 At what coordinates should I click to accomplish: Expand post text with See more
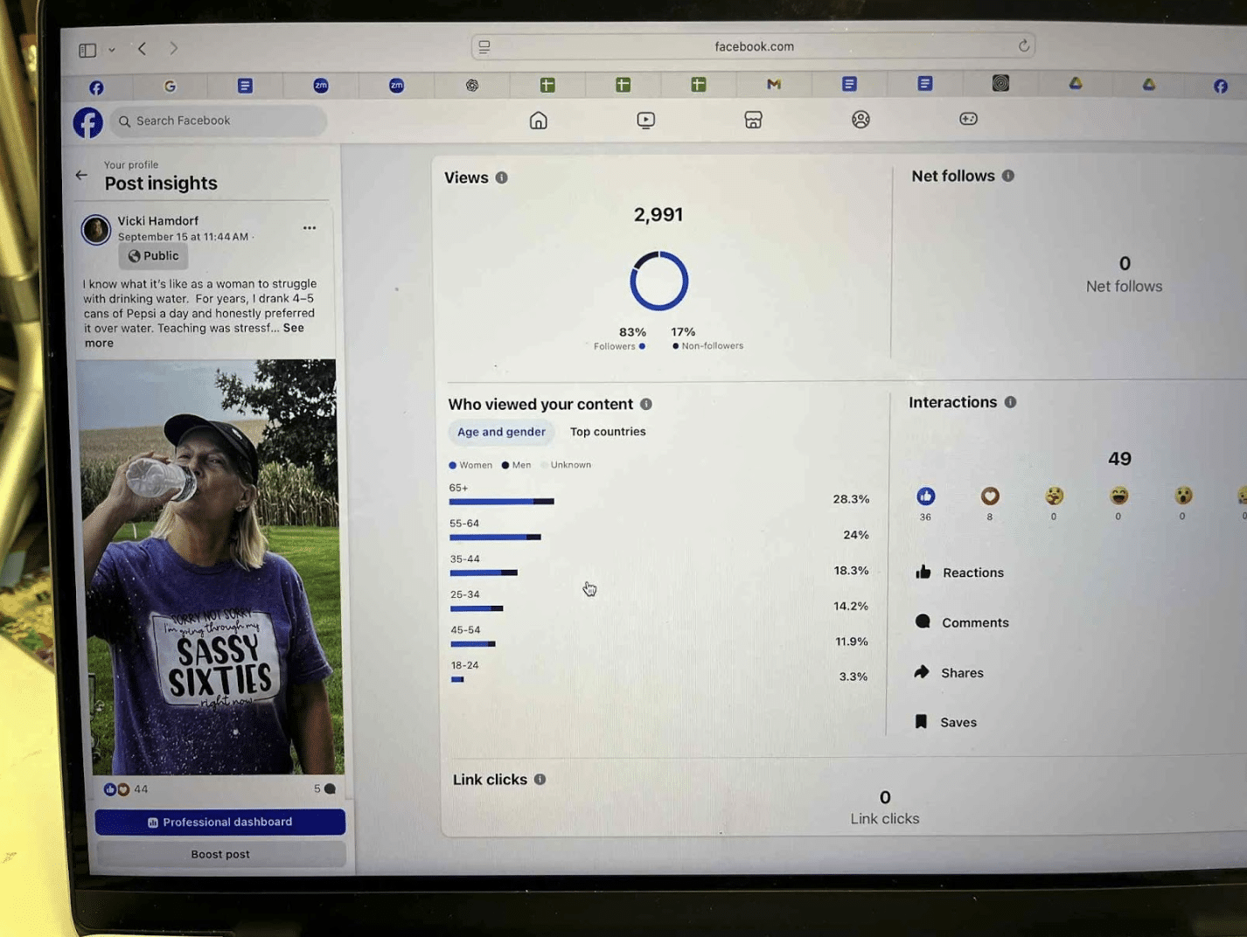click(x=293, y=329)
